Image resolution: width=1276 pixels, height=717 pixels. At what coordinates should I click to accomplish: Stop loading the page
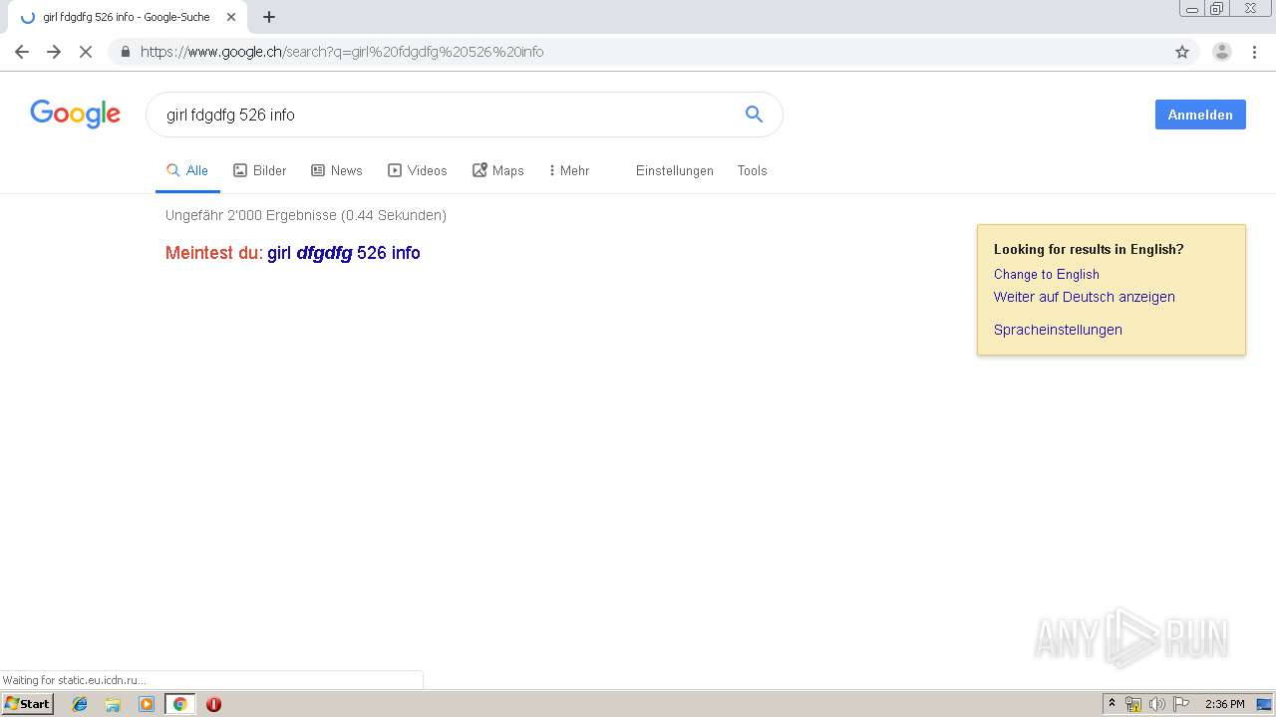(x=86, y=52)
